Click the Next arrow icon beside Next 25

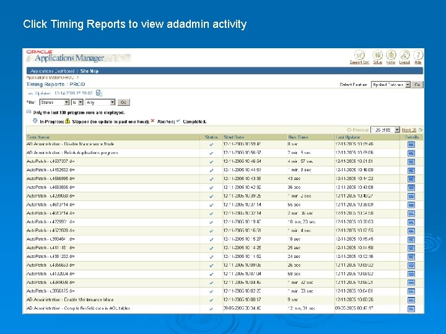tap(420, 130)
